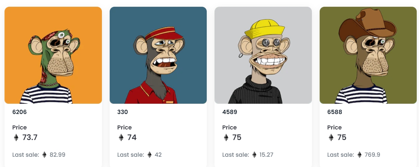Open the cowboy-hat ape image for NFT 6588

coord(368,55)
